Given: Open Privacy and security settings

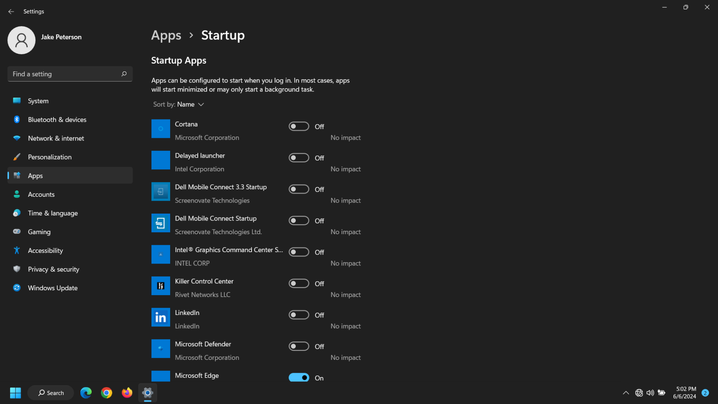Looking at the screenshot, I should coord(53,269).
